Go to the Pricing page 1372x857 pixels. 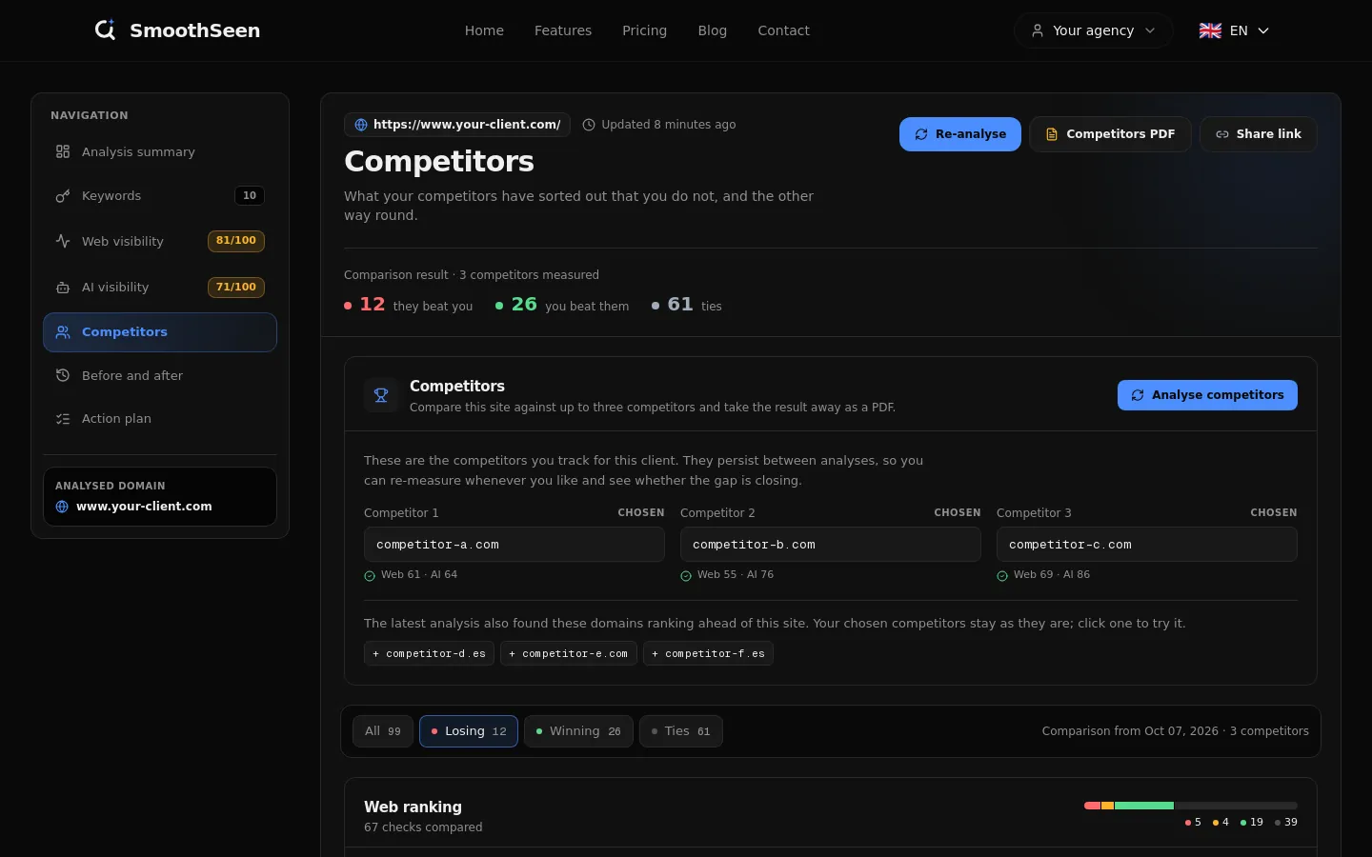click(x=644, y=30)
